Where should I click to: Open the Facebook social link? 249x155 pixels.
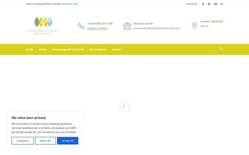click(x=209, y=4)
